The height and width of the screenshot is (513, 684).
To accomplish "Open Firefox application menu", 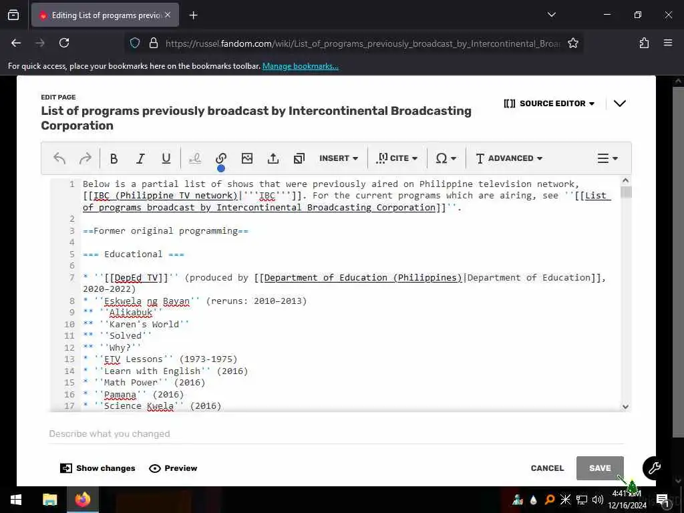I will click(667, 43).
